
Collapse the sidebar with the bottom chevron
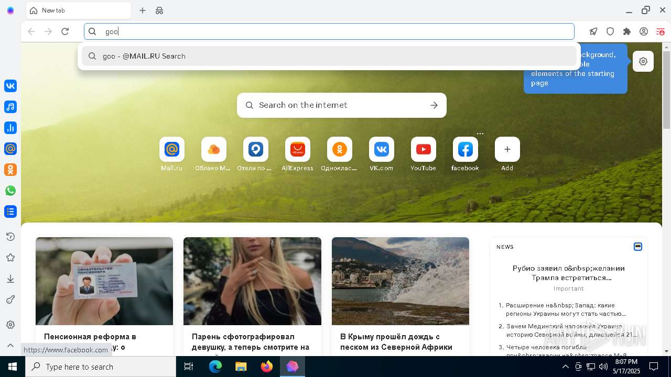coord(10,345)
